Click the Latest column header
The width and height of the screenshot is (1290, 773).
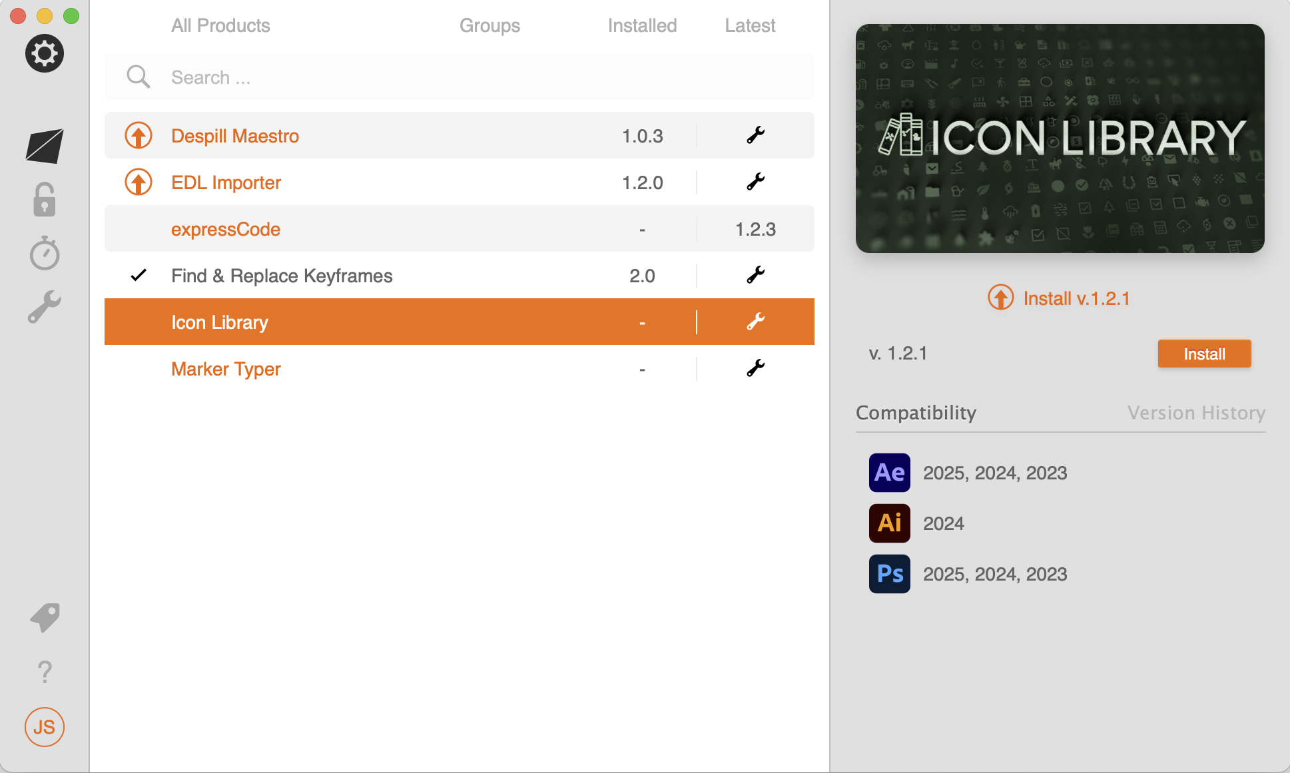pos(750,26)
